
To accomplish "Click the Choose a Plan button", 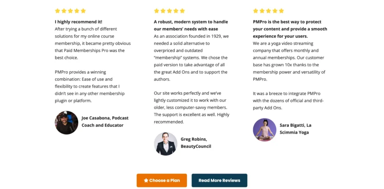I will [x=162, y=180].
